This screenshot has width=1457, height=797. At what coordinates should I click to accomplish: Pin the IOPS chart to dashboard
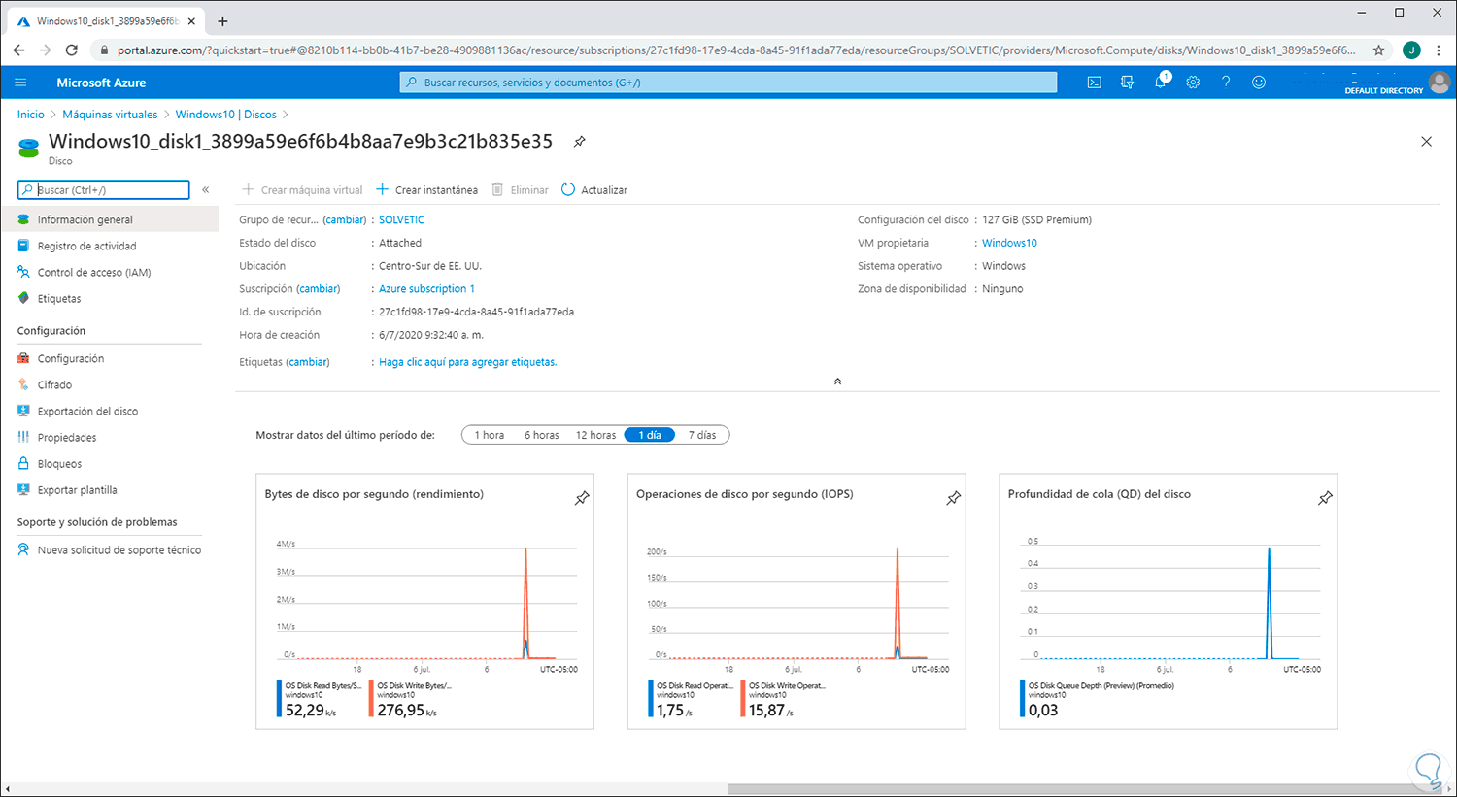[x=953, y=498]
